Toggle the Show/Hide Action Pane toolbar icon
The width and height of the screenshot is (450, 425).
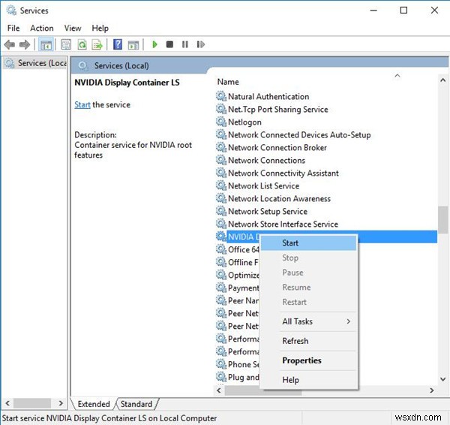tap(133, 45)
